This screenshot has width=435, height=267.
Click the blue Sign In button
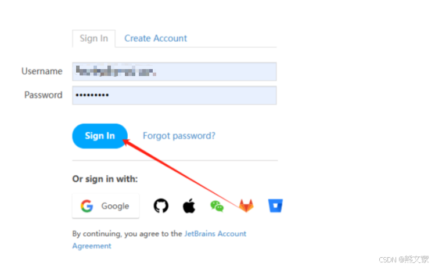[100, 136]
